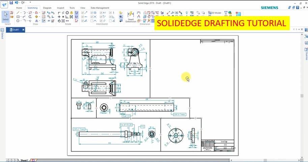308x162 pixels.
Task: Activate the Select arrow tool
Action: (6, 16)
